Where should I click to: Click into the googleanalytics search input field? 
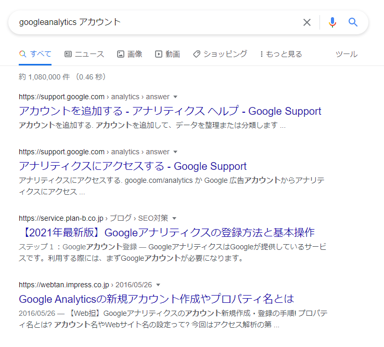pos(157,22)
